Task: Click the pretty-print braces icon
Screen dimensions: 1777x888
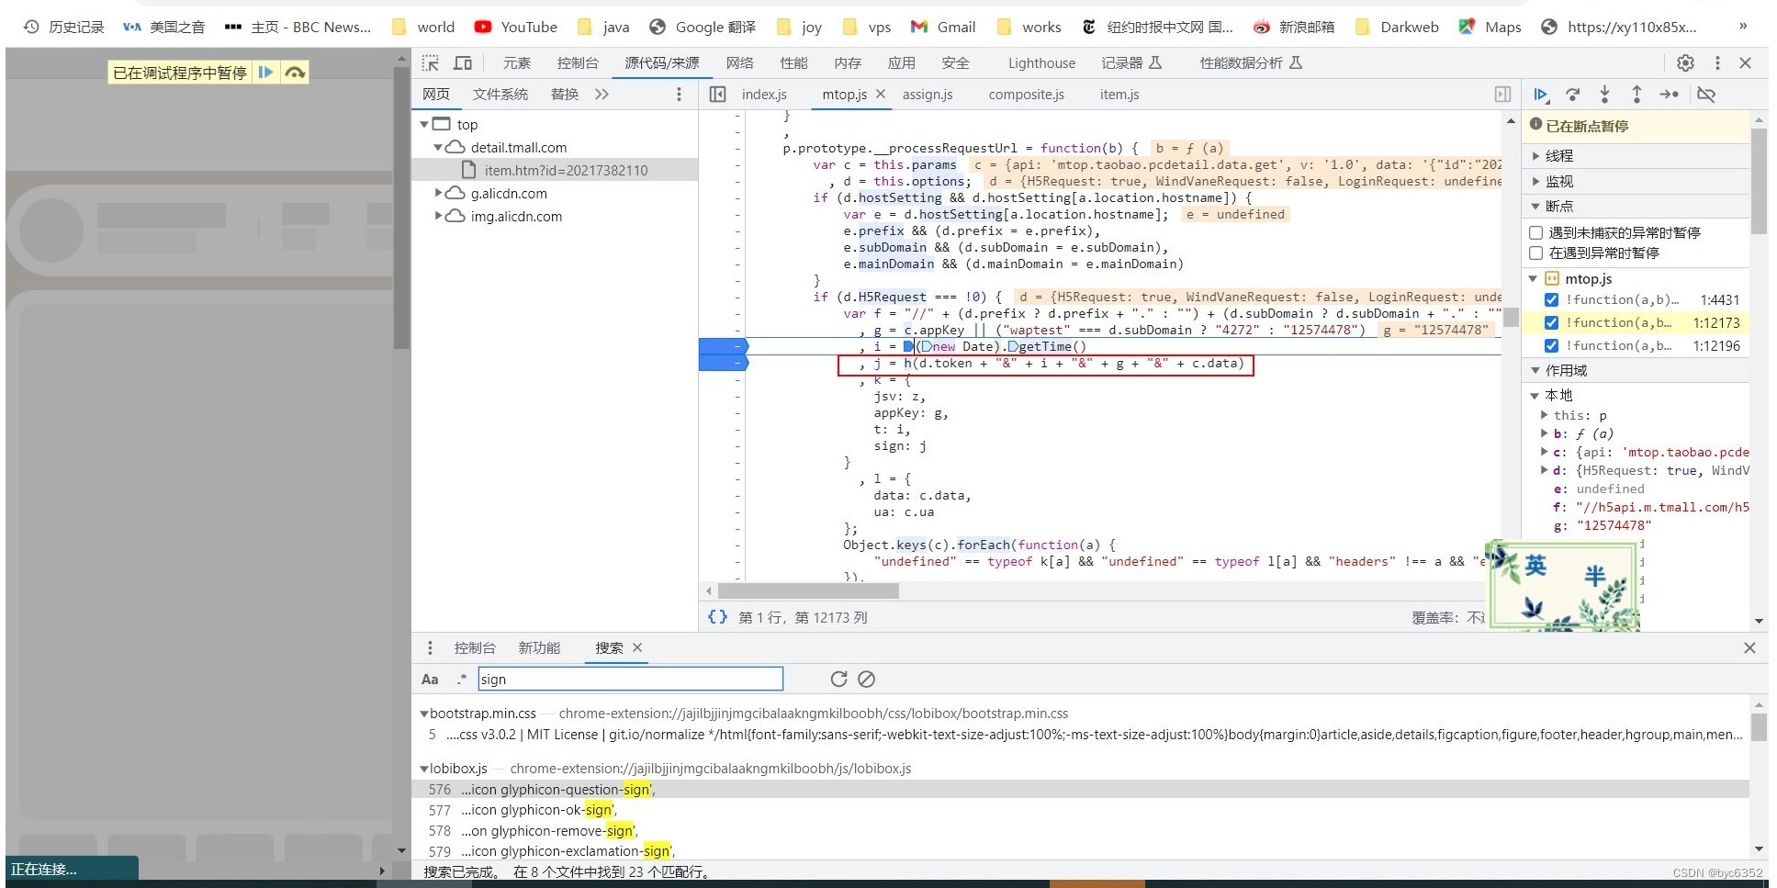Action: pos(718,617)
